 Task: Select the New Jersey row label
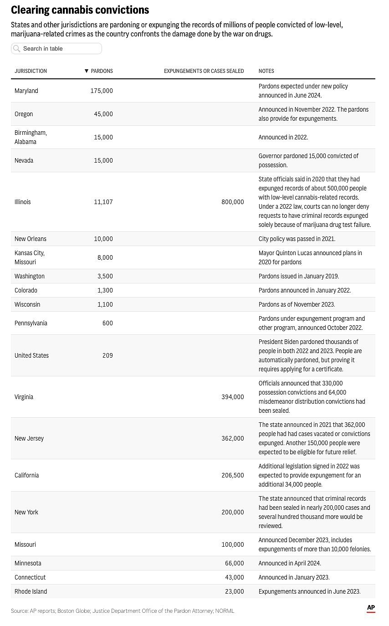[x=29, y=438]
